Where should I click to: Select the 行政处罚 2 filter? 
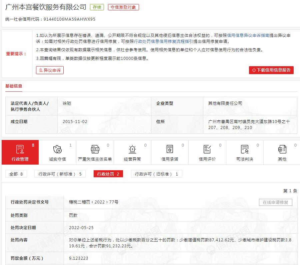[108, 174]
